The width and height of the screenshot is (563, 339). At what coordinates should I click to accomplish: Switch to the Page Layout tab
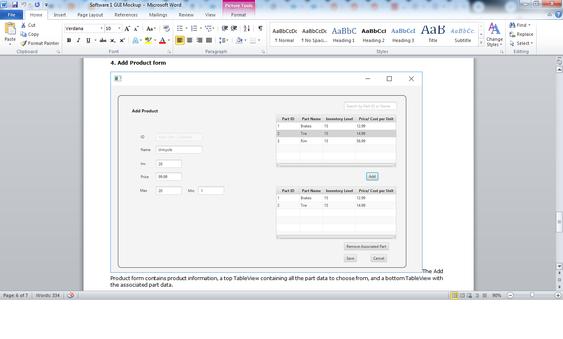90,14
